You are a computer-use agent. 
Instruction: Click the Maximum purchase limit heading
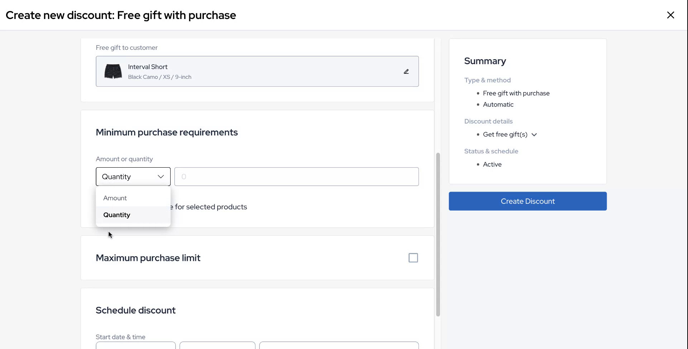pyautogui.click(x=148, y=258)
